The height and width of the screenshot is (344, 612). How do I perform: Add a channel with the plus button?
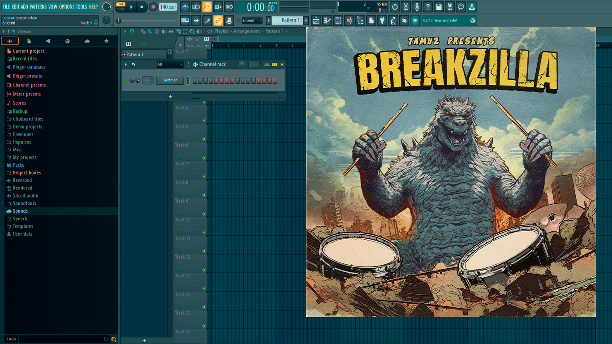coord(170,96)
